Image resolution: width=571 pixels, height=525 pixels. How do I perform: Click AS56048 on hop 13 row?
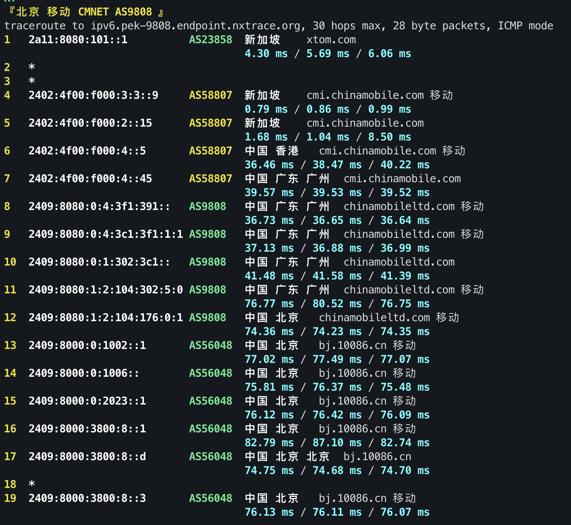tap(211, 345)
